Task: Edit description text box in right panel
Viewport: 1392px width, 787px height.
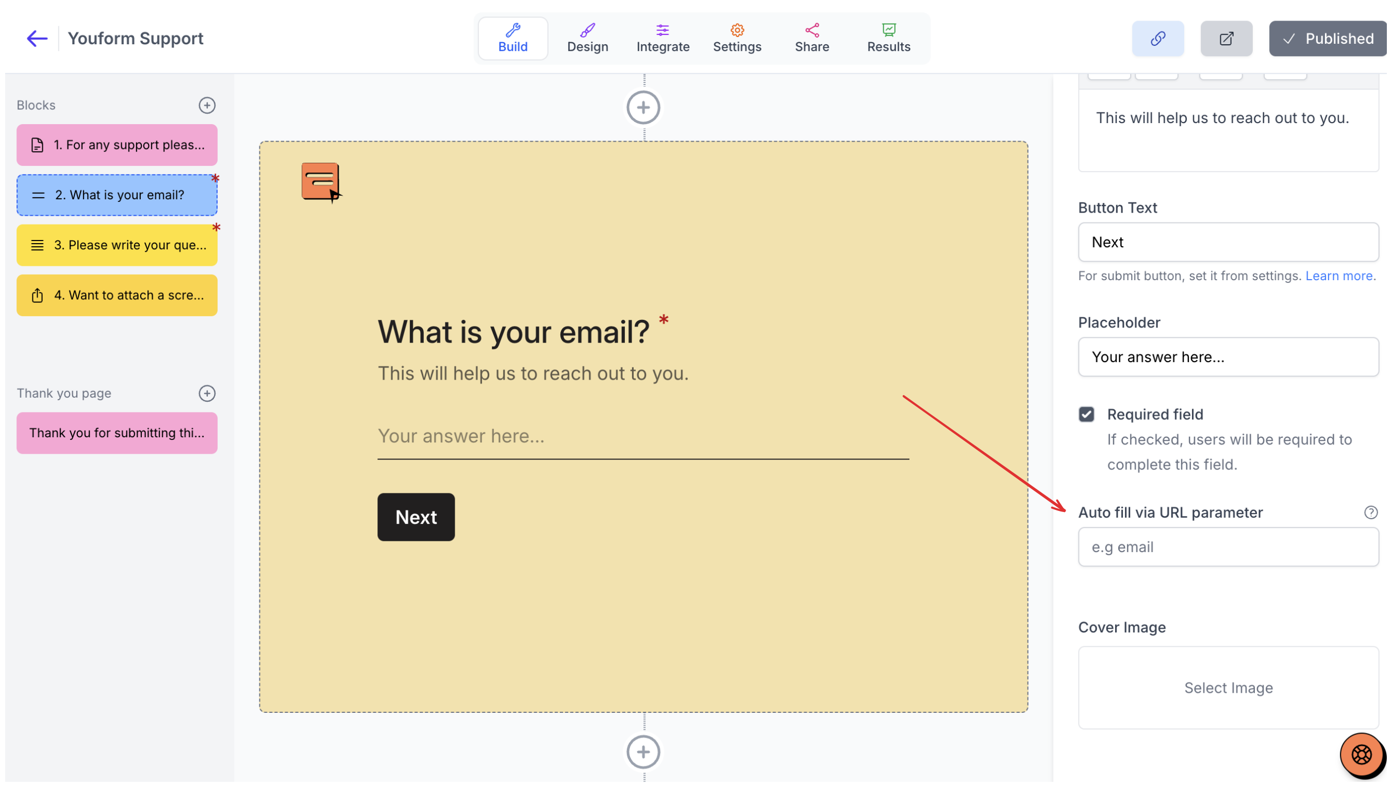Action: pyautogui.click(x=1228, y=131)
